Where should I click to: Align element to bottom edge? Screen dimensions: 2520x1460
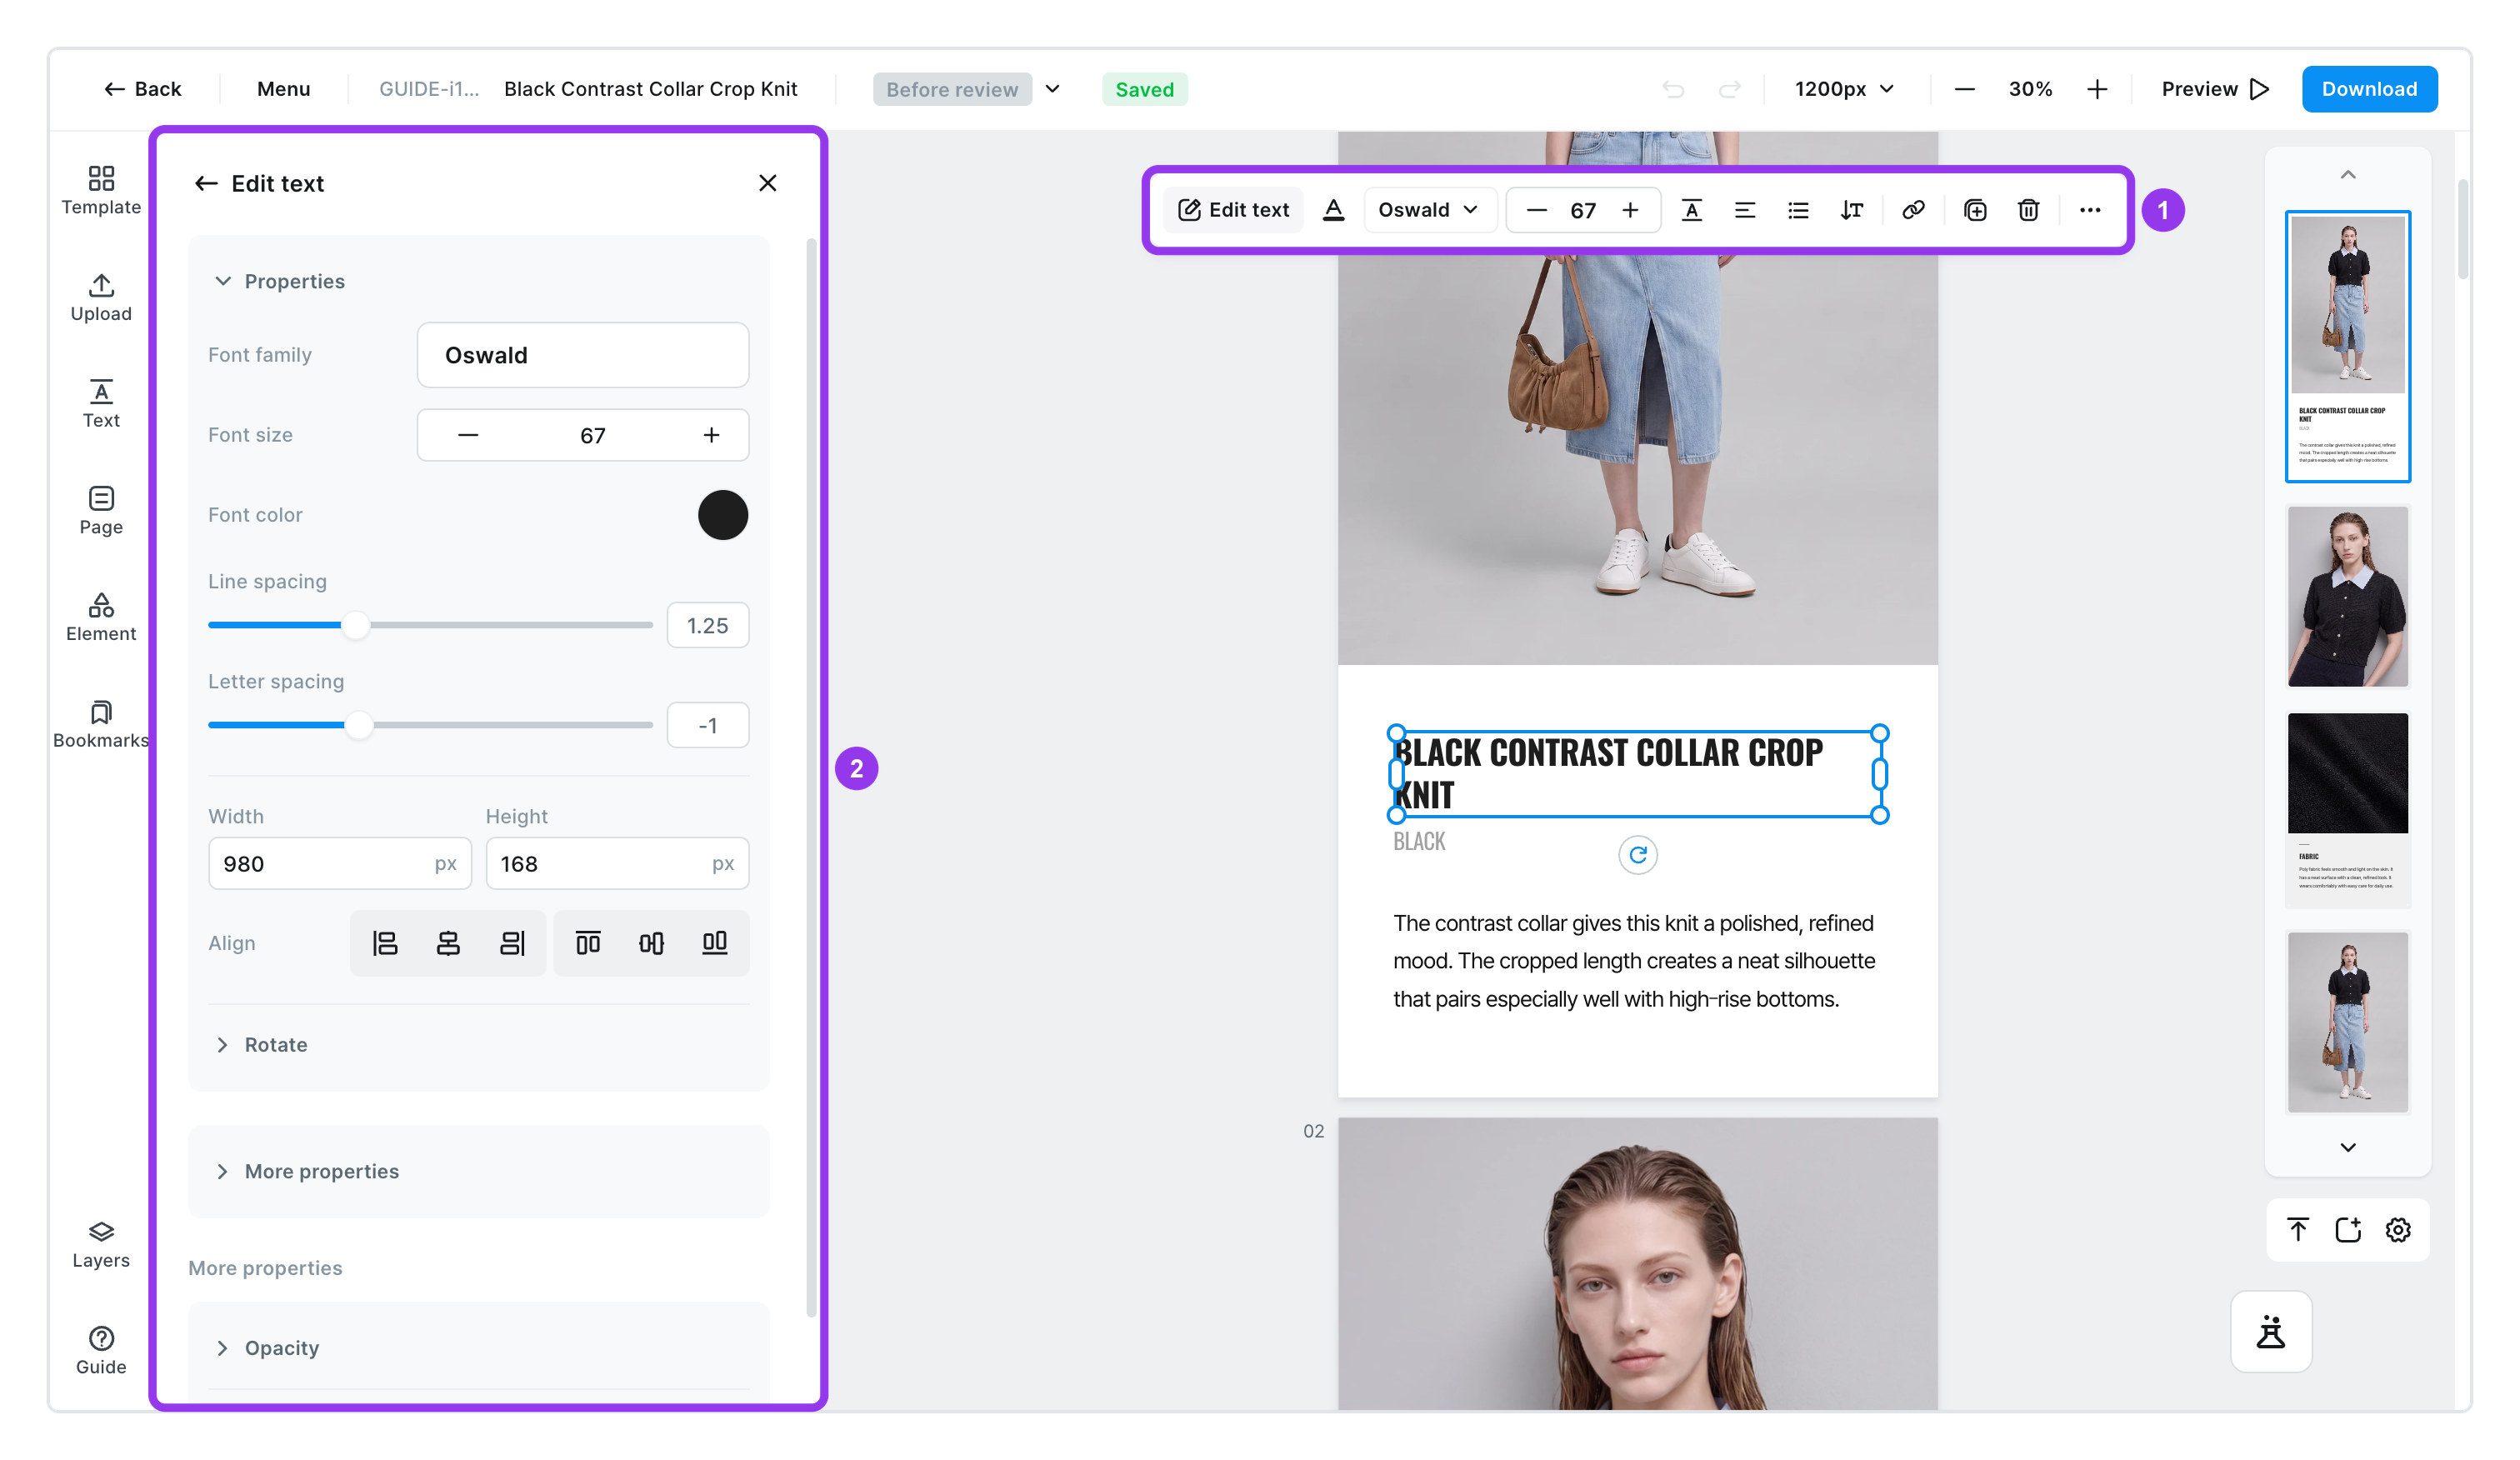tap(715, 943)
